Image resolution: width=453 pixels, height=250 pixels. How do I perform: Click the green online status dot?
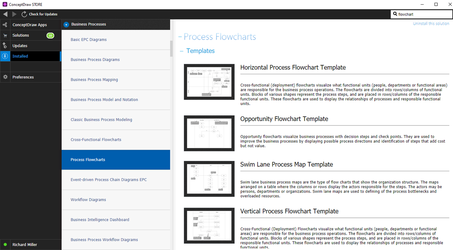point(5,244)
